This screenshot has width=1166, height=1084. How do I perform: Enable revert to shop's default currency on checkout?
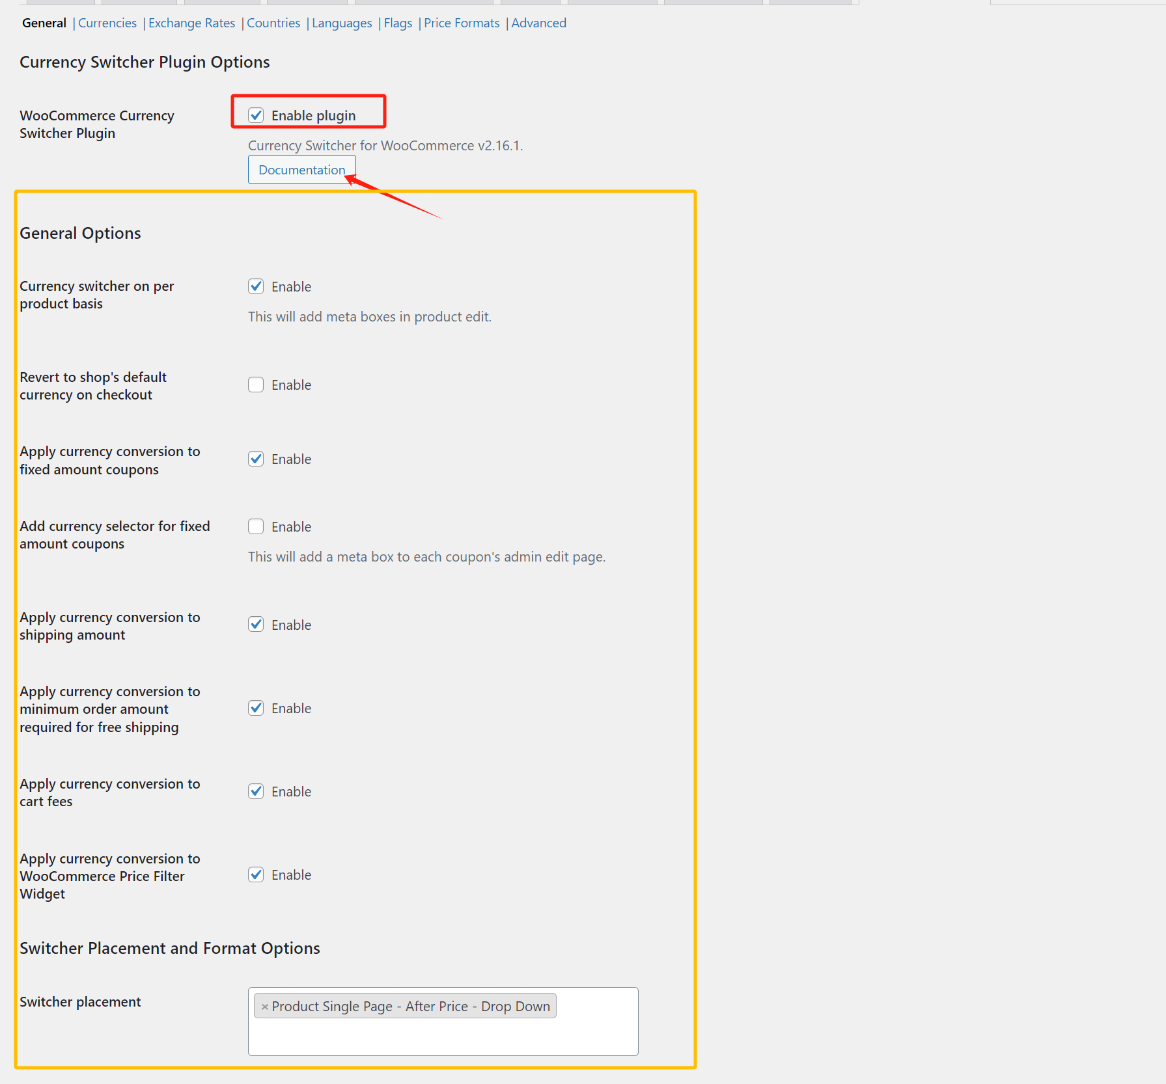click(x=256, y=385)
